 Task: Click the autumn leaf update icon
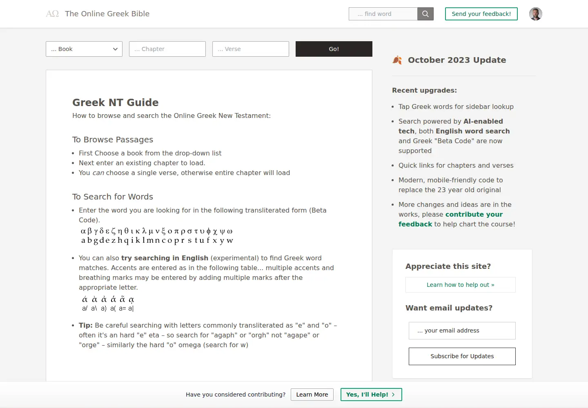397,60
